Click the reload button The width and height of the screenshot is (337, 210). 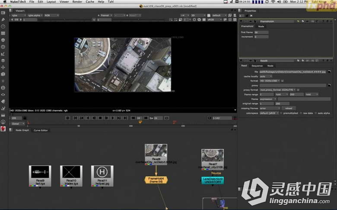coord(289,108)
